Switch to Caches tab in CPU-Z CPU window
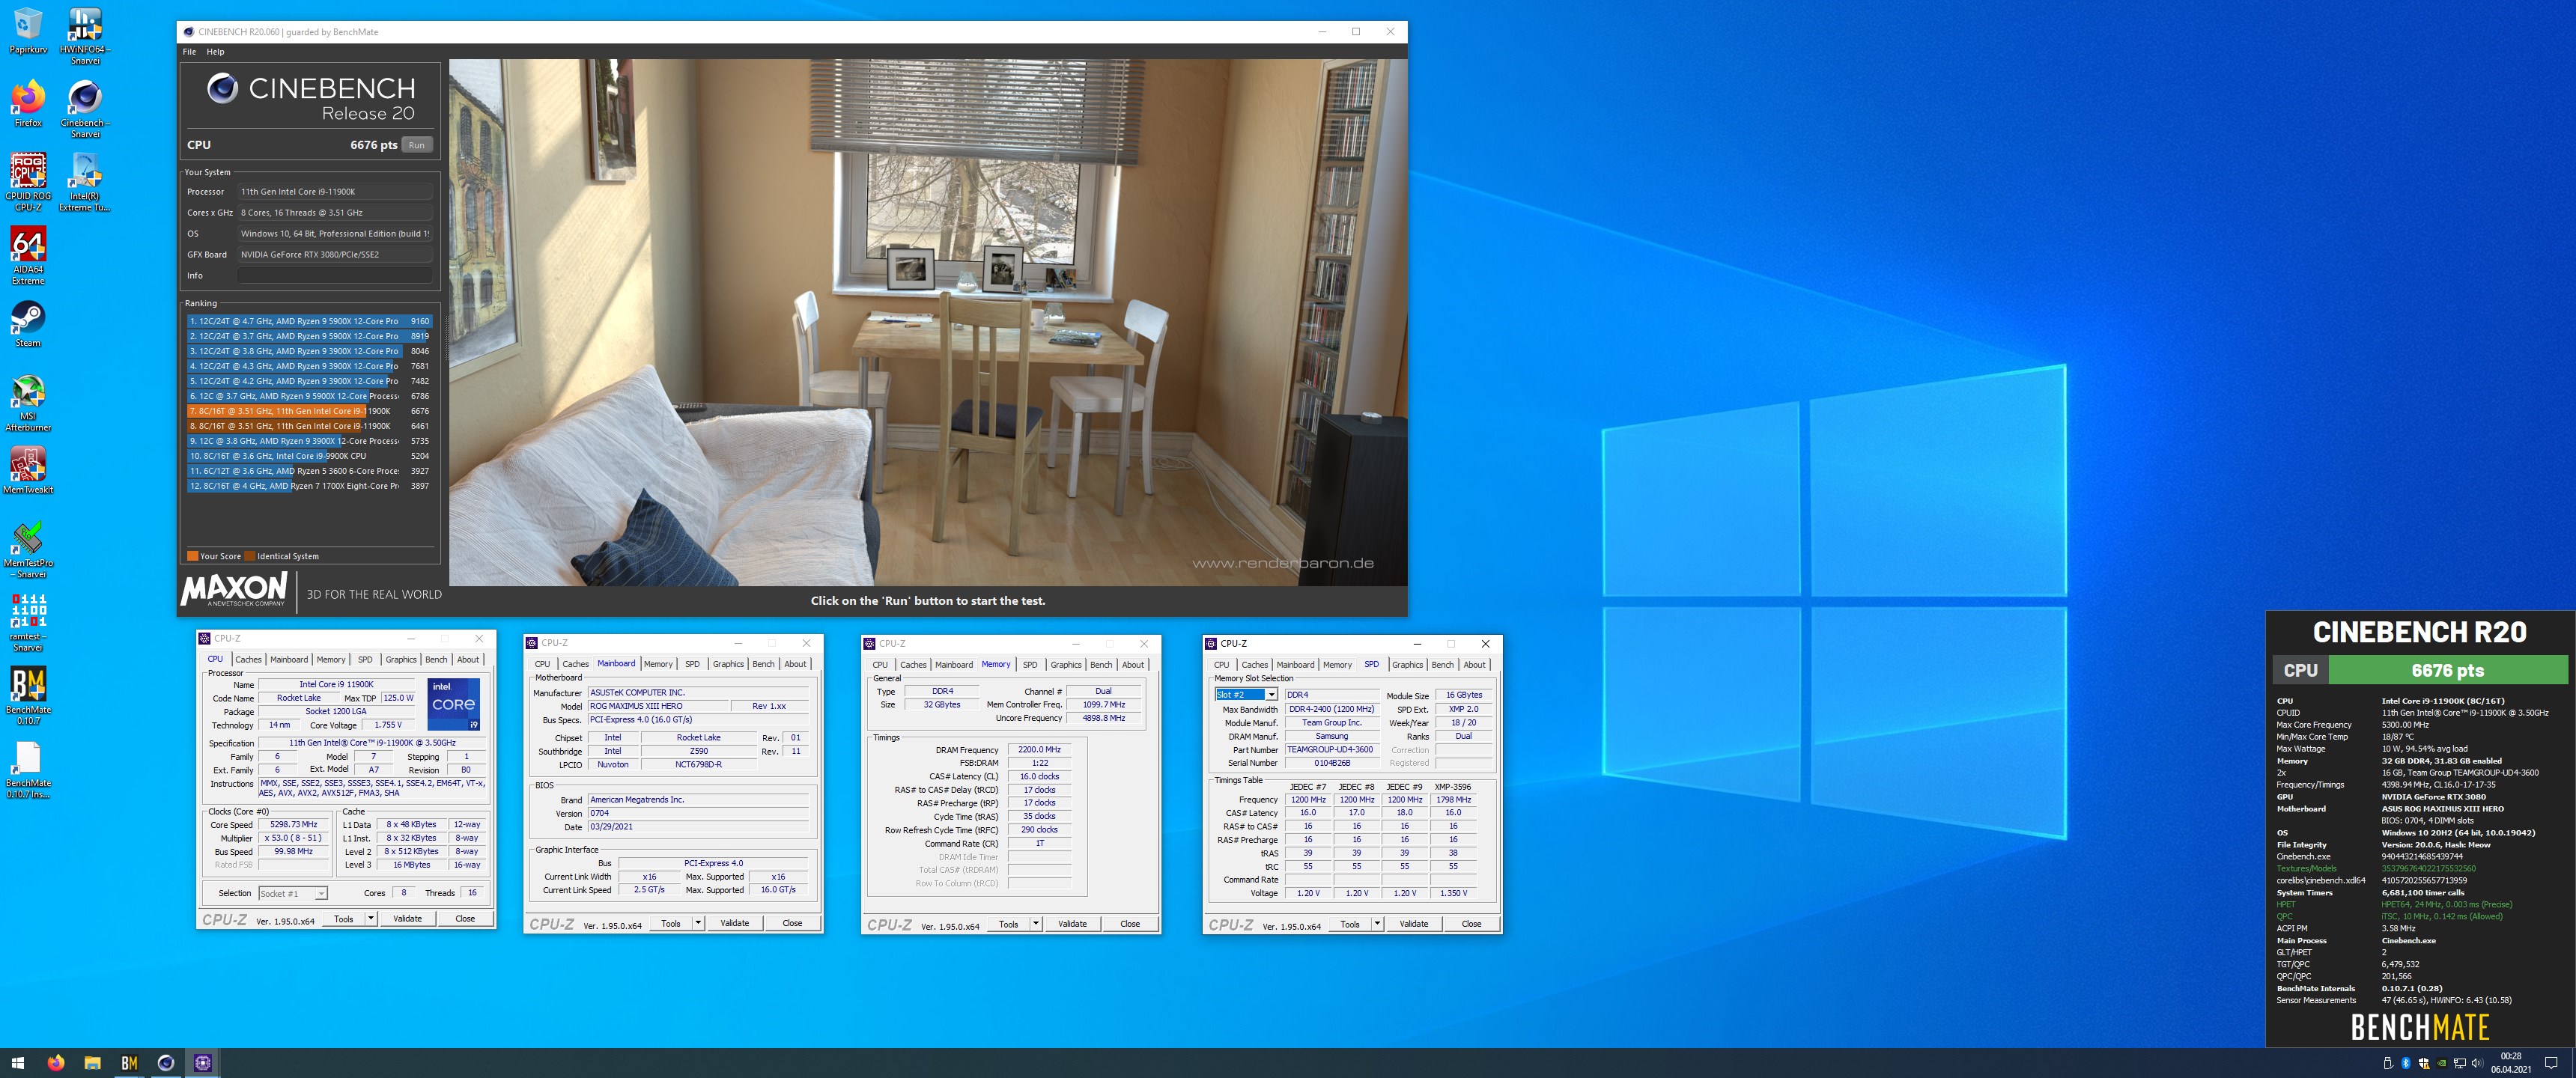The width and height of the screenshot is (2576, 1078). [x=248, y=659]
